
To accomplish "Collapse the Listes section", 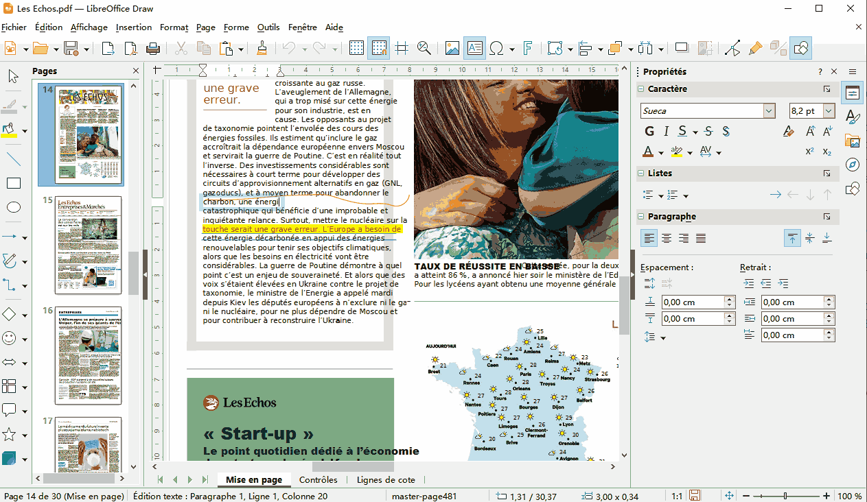I will tap(640, 174).
